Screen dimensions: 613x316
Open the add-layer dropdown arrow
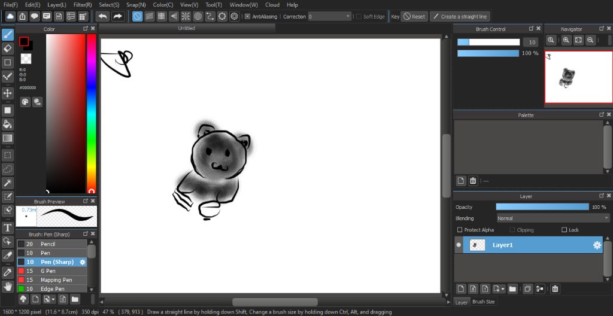502,289
